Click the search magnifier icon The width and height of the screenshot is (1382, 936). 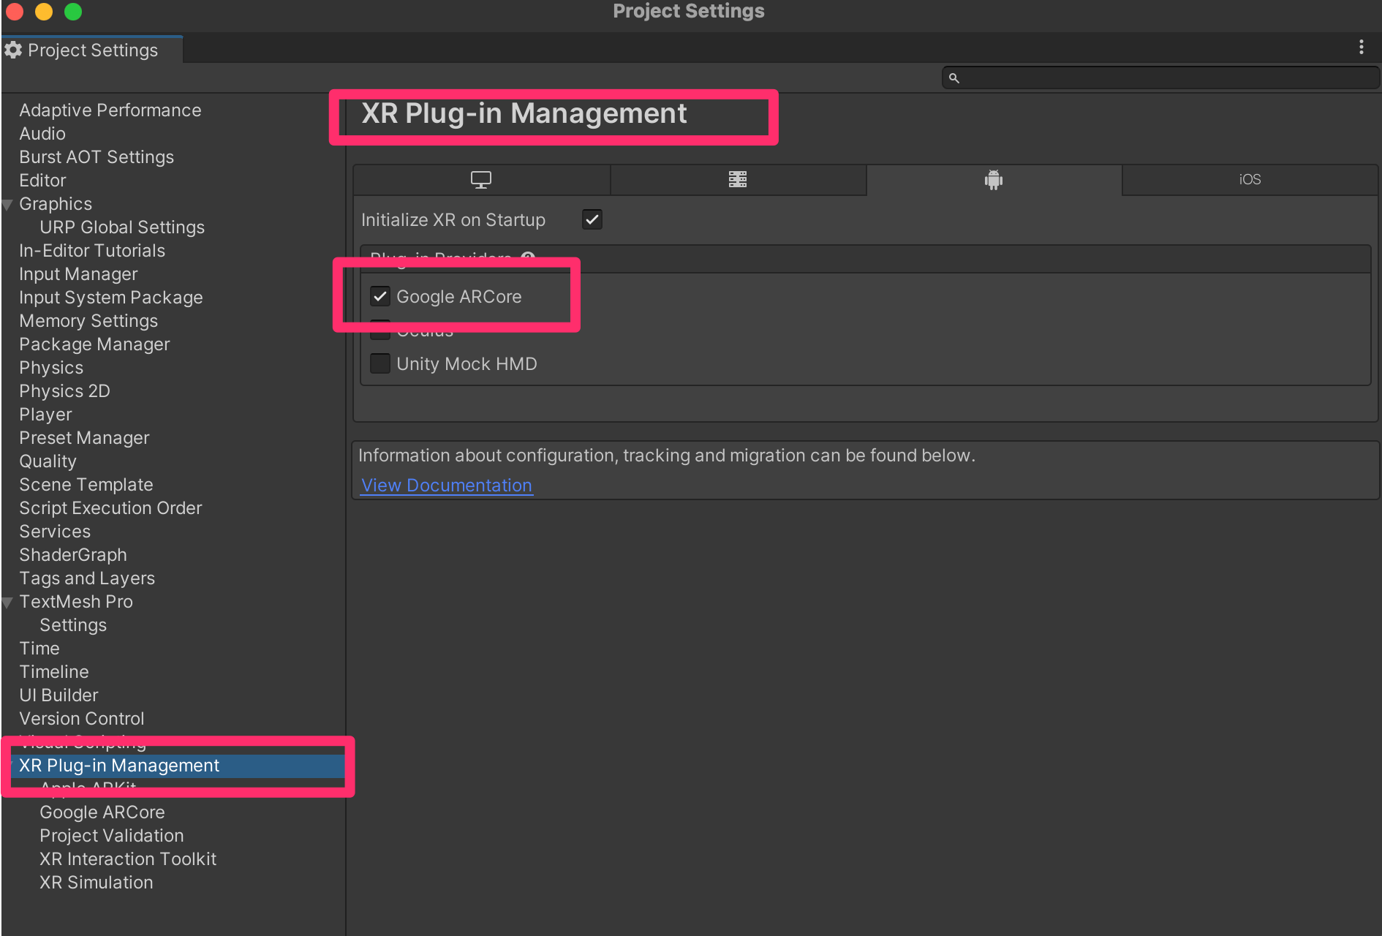coord(954,78)
